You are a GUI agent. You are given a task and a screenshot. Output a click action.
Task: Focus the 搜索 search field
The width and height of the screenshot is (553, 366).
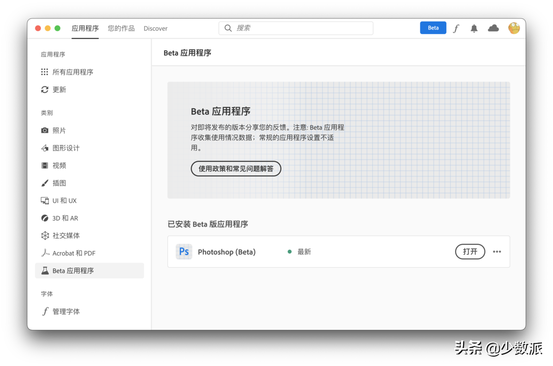[296, 28]
